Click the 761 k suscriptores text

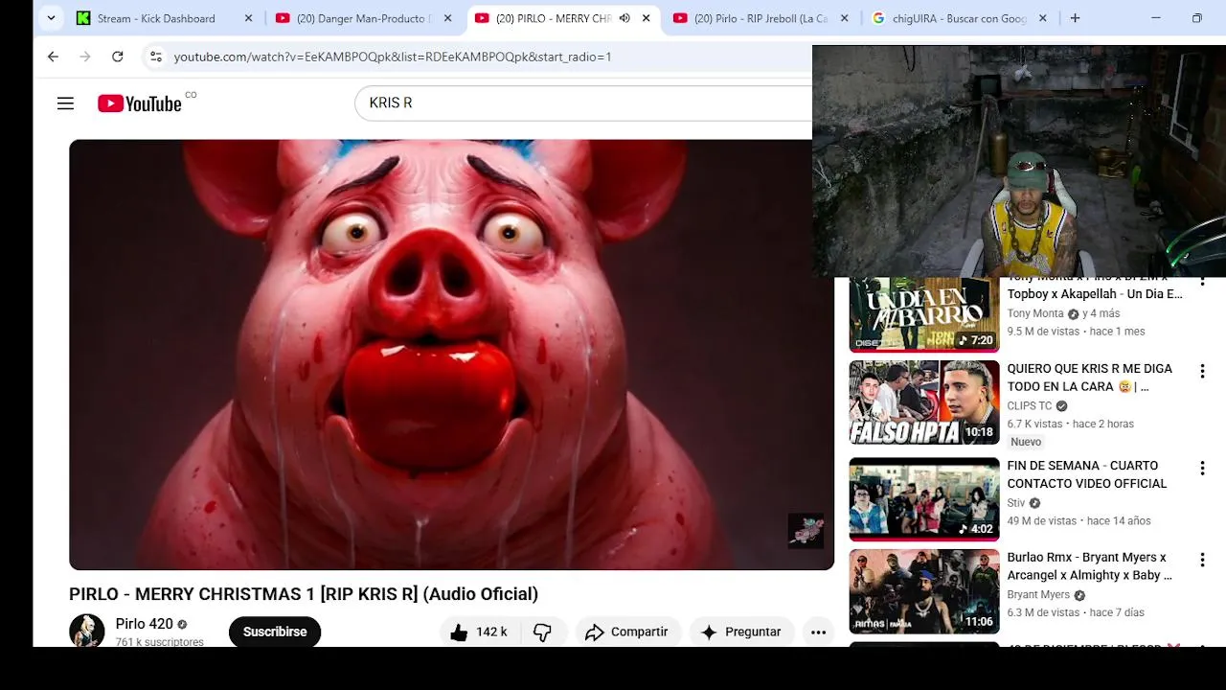point(160,642)
